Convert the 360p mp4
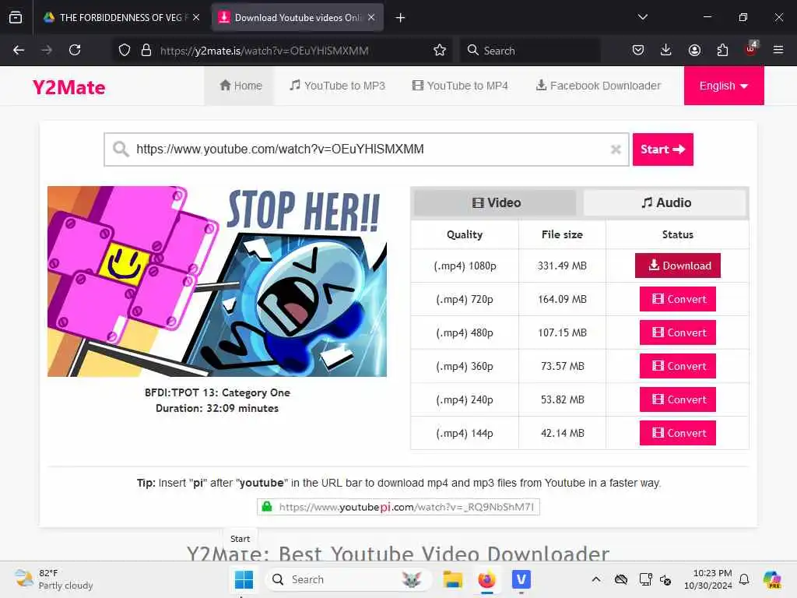The image size is (797, 598). 678,366
